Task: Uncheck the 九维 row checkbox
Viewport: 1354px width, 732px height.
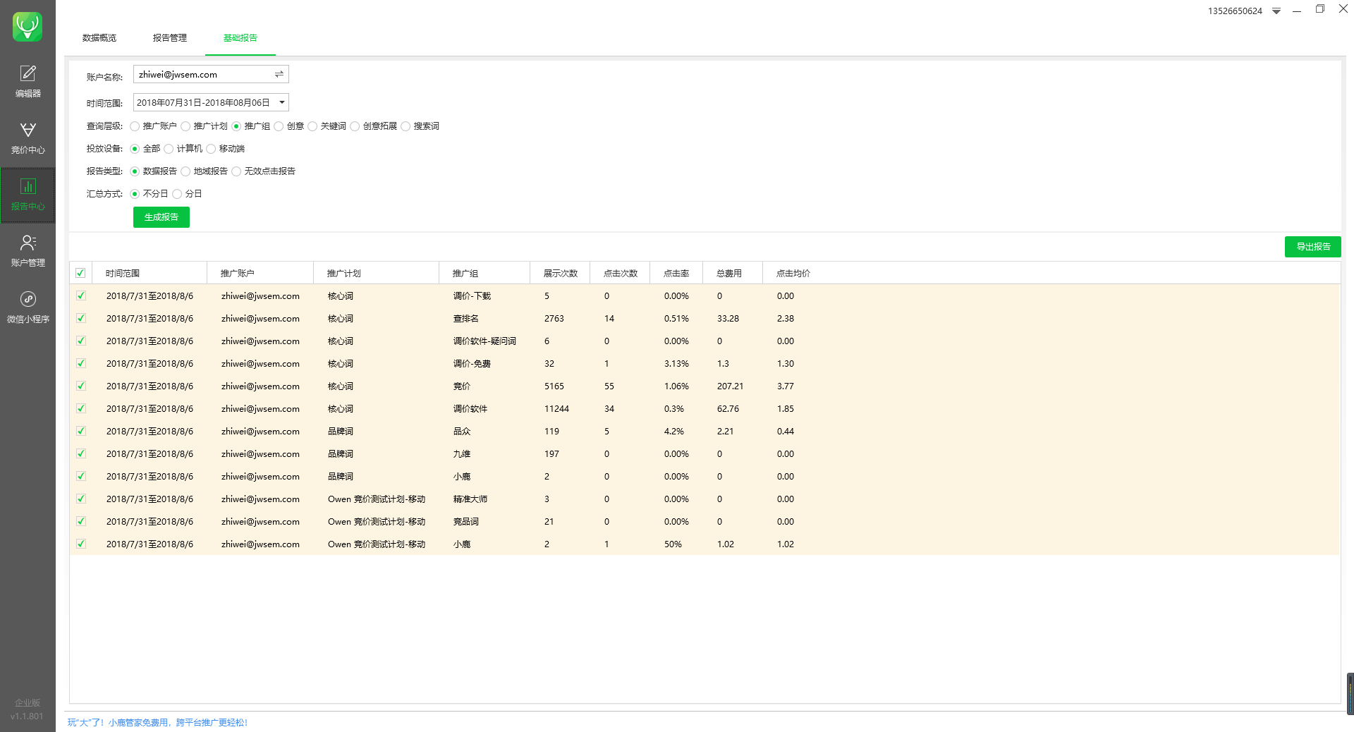Action: (81, 453)
